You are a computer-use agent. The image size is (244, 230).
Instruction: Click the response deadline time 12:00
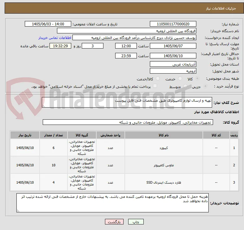pyautogui.click(x=126, y=46)
